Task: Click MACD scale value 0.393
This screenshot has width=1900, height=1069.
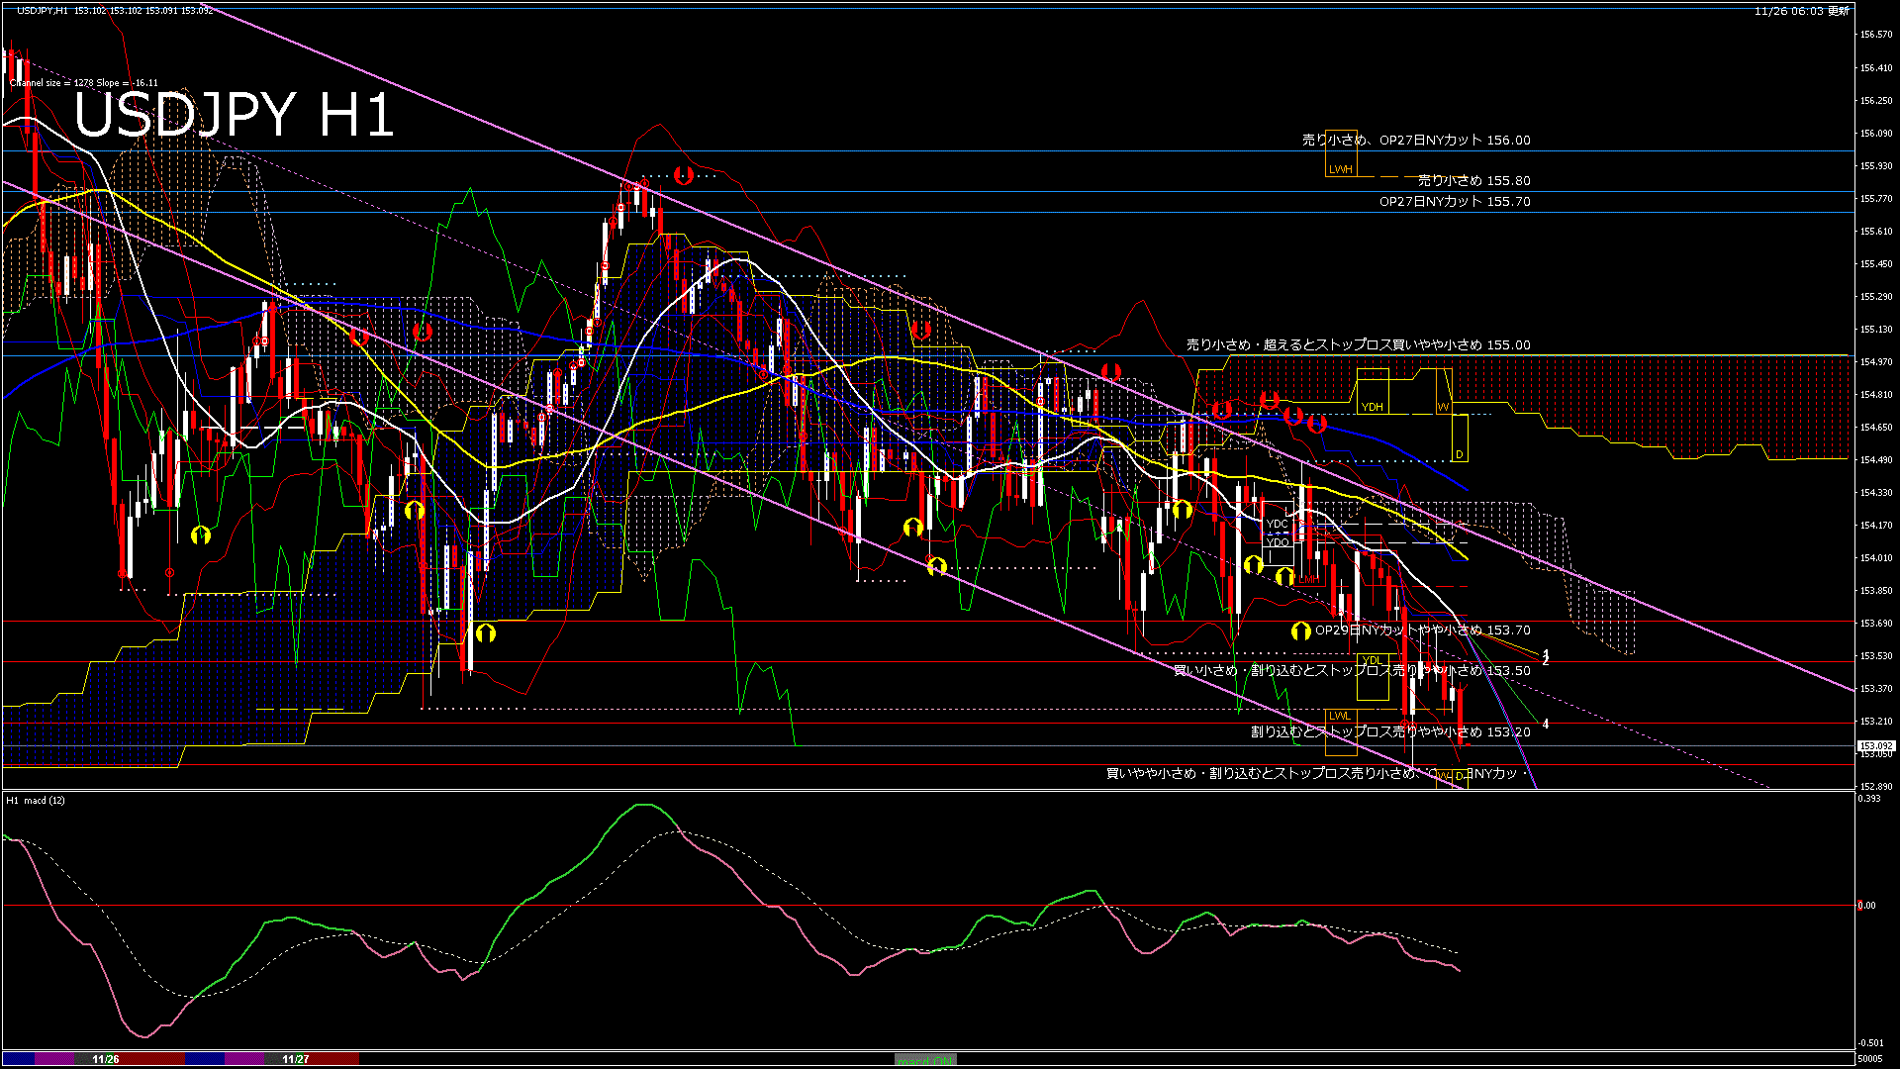Action: 1869,799
